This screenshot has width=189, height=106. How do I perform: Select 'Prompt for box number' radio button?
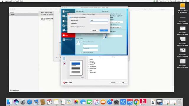click(x=70, y=27)
